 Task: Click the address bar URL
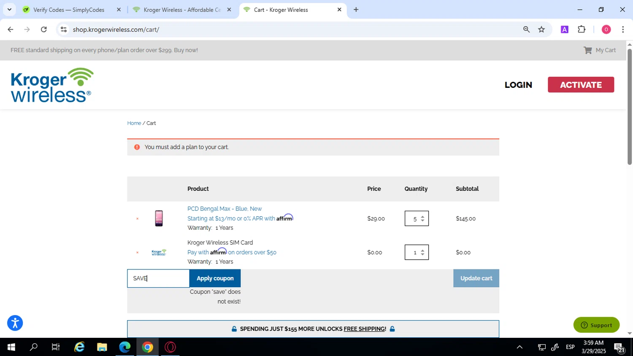[116, 30]
